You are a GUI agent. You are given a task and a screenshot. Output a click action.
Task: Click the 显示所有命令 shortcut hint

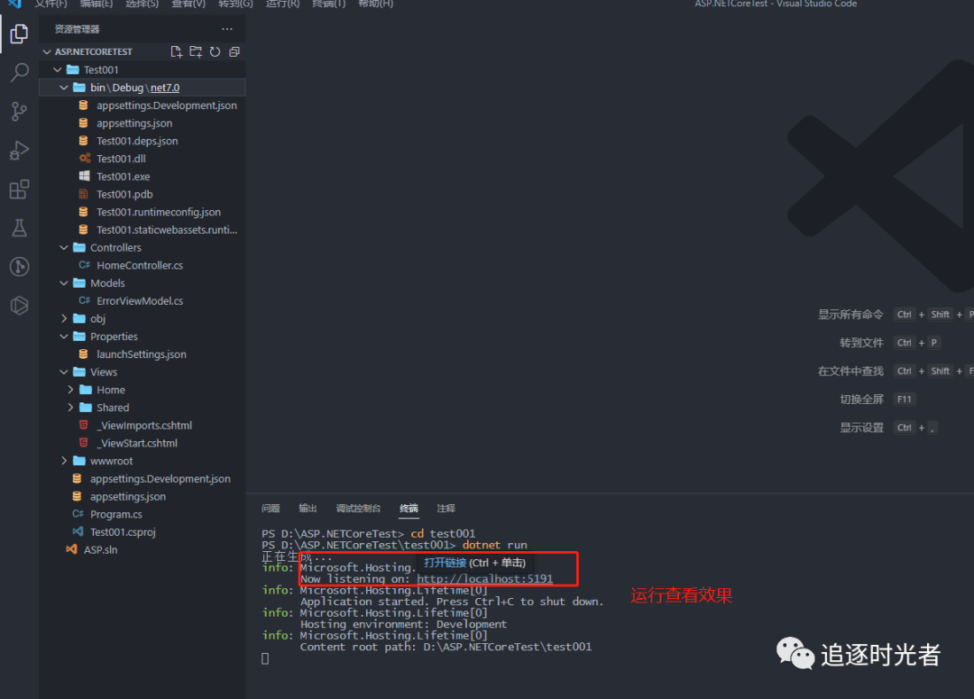tap(850, 315)
